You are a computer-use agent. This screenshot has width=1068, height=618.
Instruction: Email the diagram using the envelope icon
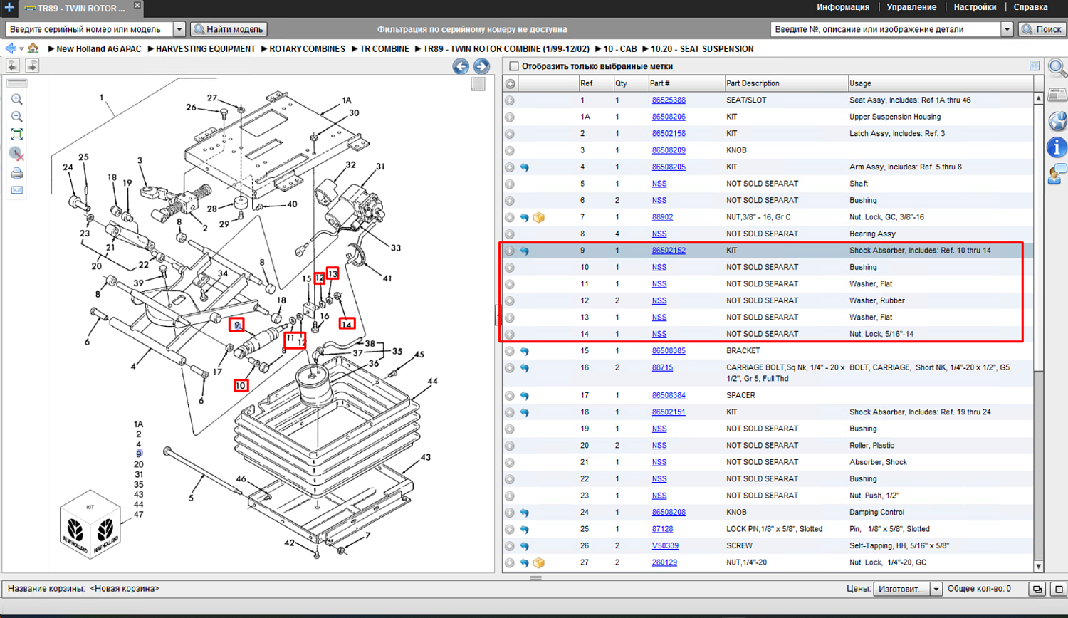[17, 190]
